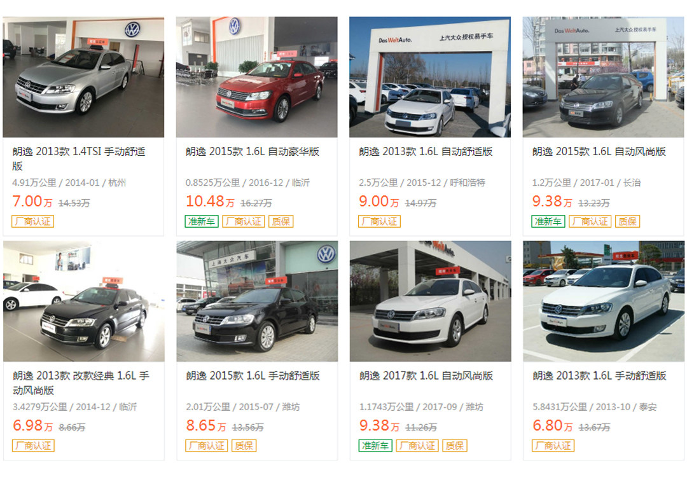Screen dimensions: 687x477
Task: Select the 准新车 tag on the 潍坊 9.38万 listing
Action: pyautogui.click(x=375, y=445)
